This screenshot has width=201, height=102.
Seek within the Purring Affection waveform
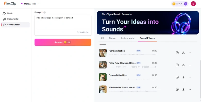133,55
